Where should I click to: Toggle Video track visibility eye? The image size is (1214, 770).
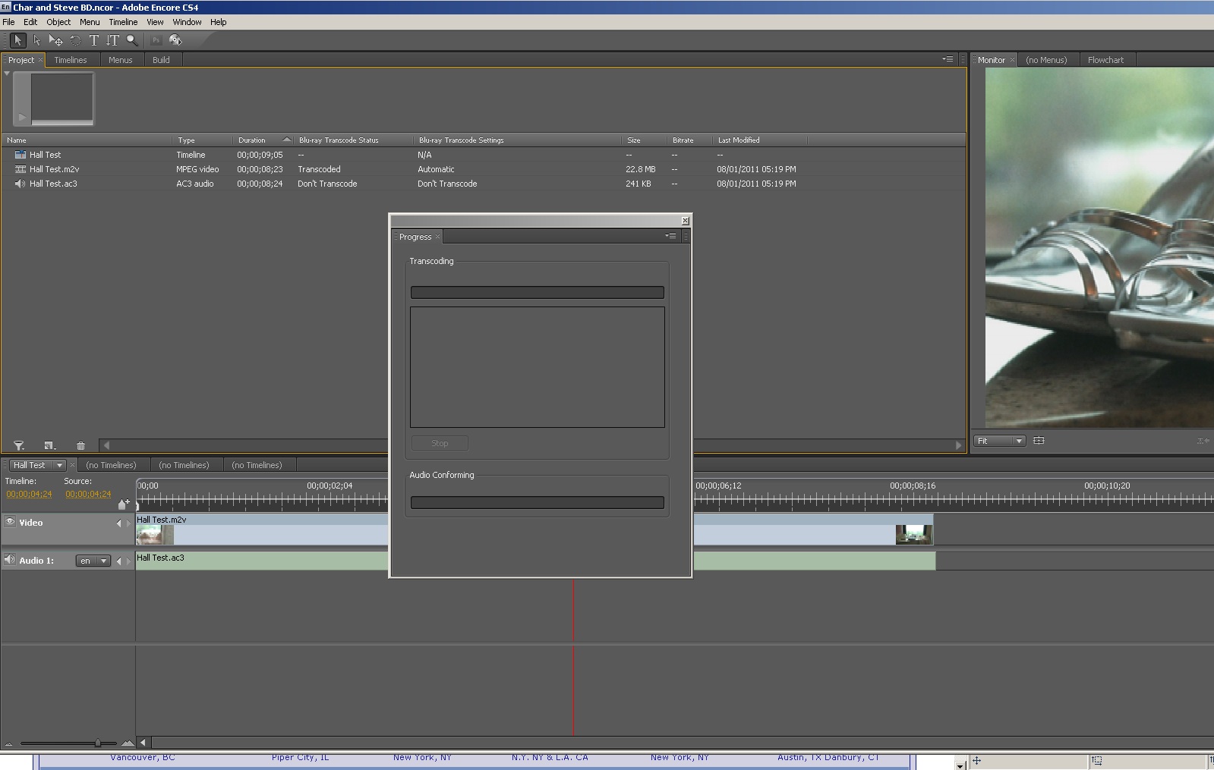coord(11,522)
